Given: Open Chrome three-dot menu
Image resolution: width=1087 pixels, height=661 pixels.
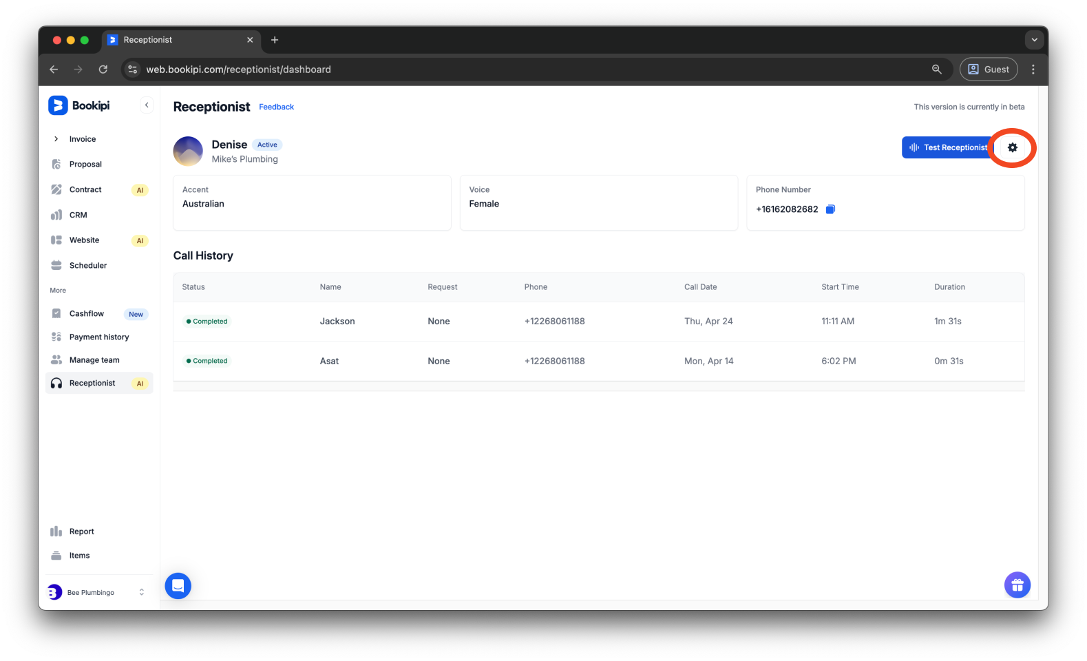Looking at the screenshot, I should 1033,70.
